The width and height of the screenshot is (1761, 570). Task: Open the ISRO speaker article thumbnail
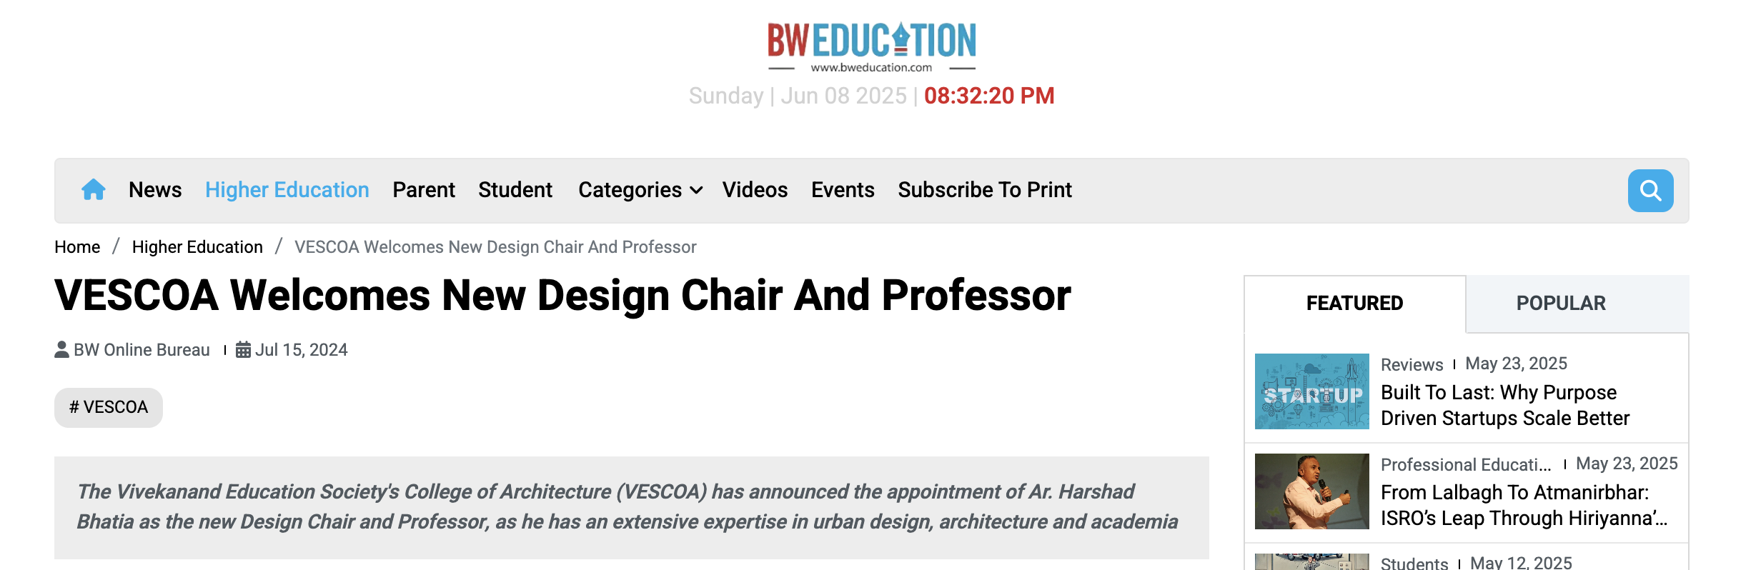pyautogui.click(x=1312, y=491)
